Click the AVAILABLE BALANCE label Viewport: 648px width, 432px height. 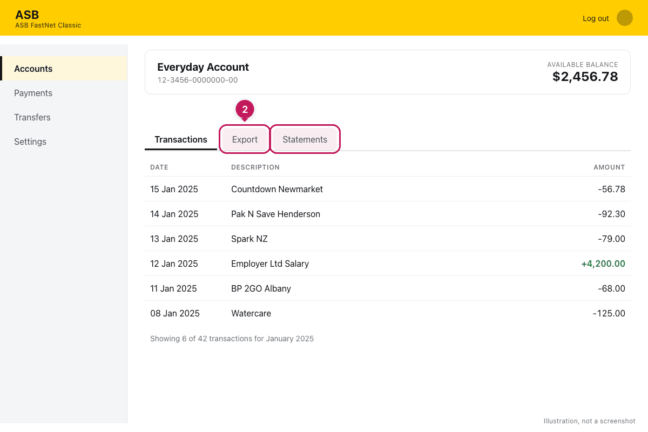pos(583,64)
